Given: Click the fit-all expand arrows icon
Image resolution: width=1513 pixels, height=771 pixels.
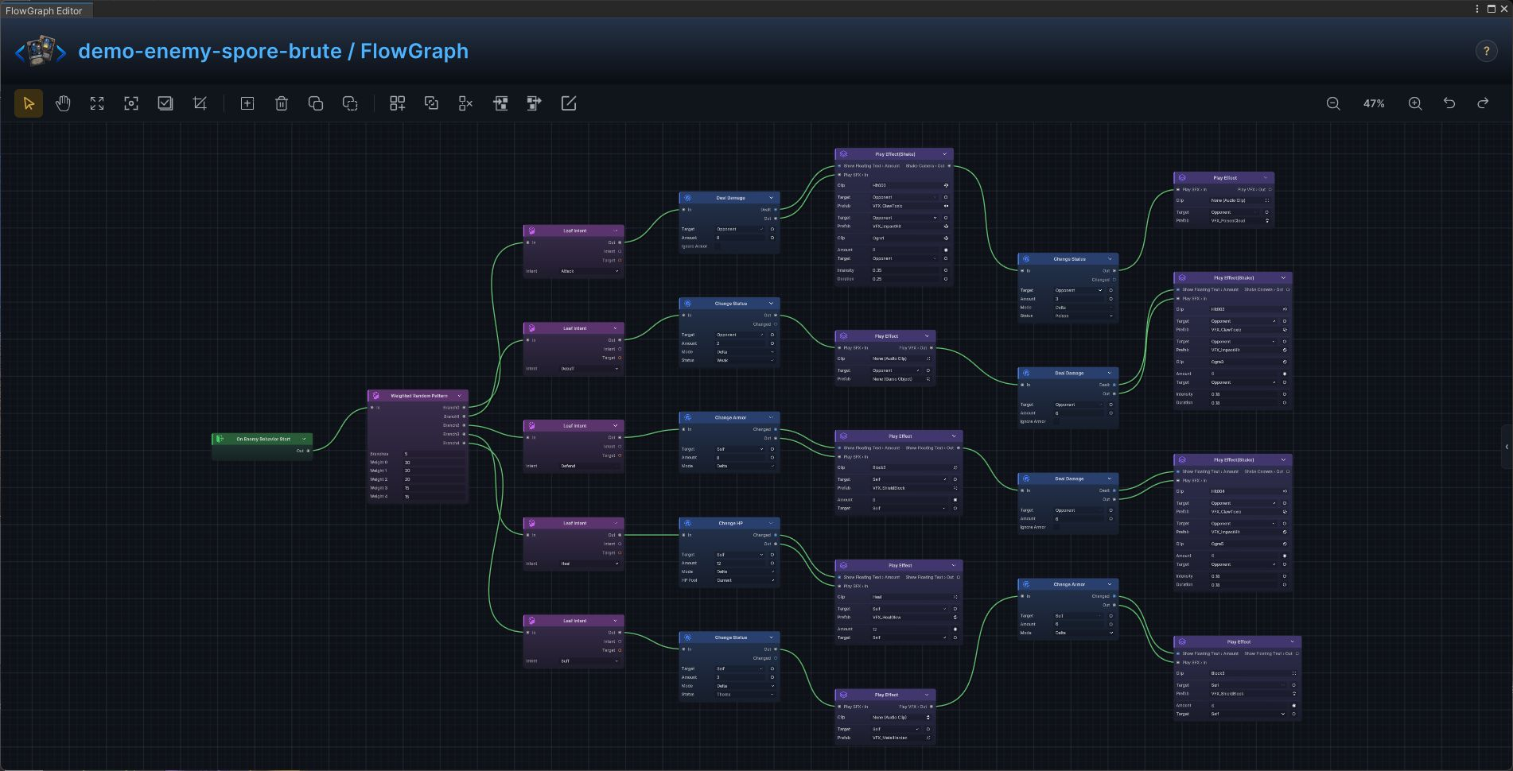Looking at the screenshot, I should [97, 103].
